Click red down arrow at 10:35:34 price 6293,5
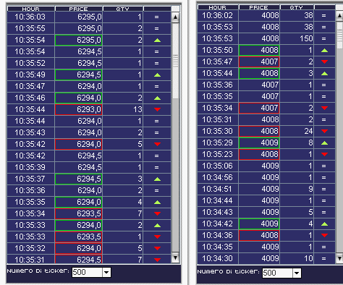This screenshot has height=285, width=343. point(157,213)
